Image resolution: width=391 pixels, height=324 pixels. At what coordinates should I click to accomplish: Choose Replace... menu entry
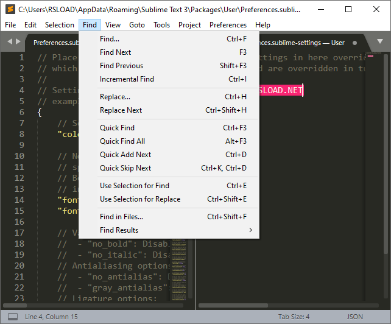pyautogui.click(x=169, y=97)
